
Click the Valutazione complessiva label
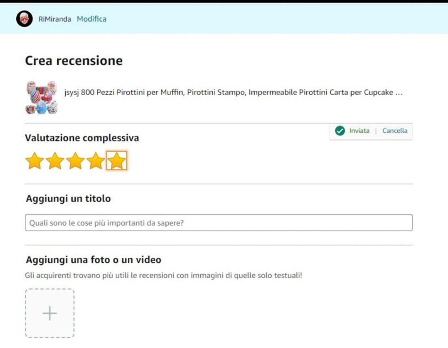point(82,138)
